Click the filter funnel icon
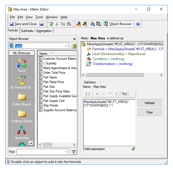173x172 pixels. (x=73, y=152)
